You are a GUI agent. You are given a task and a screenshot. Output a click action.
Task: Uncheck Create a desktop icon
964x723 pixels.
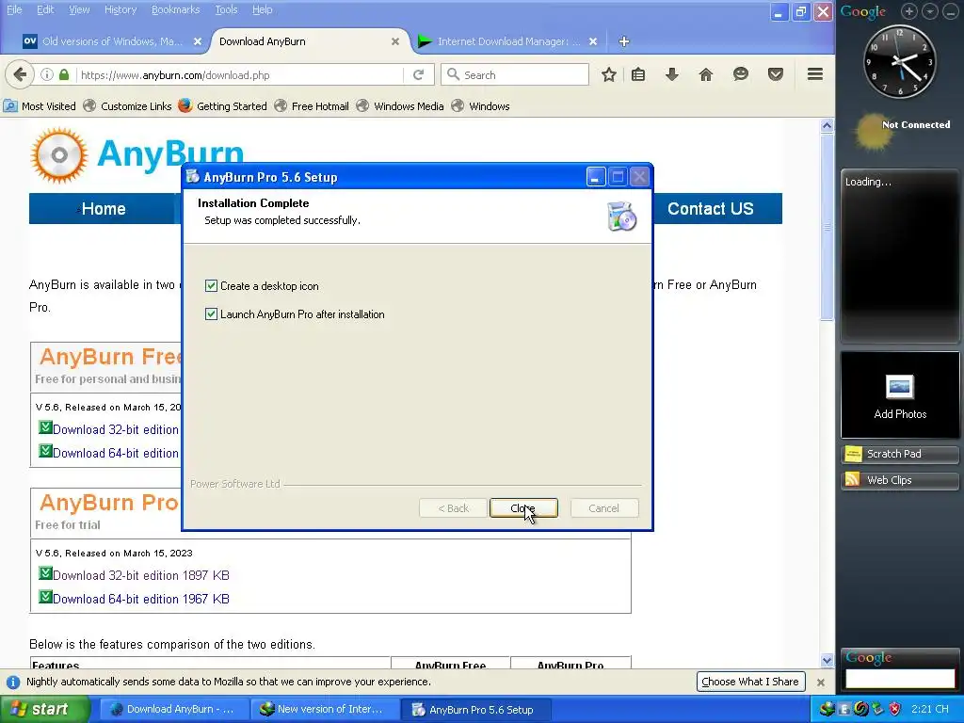click(x=211, y=286)
